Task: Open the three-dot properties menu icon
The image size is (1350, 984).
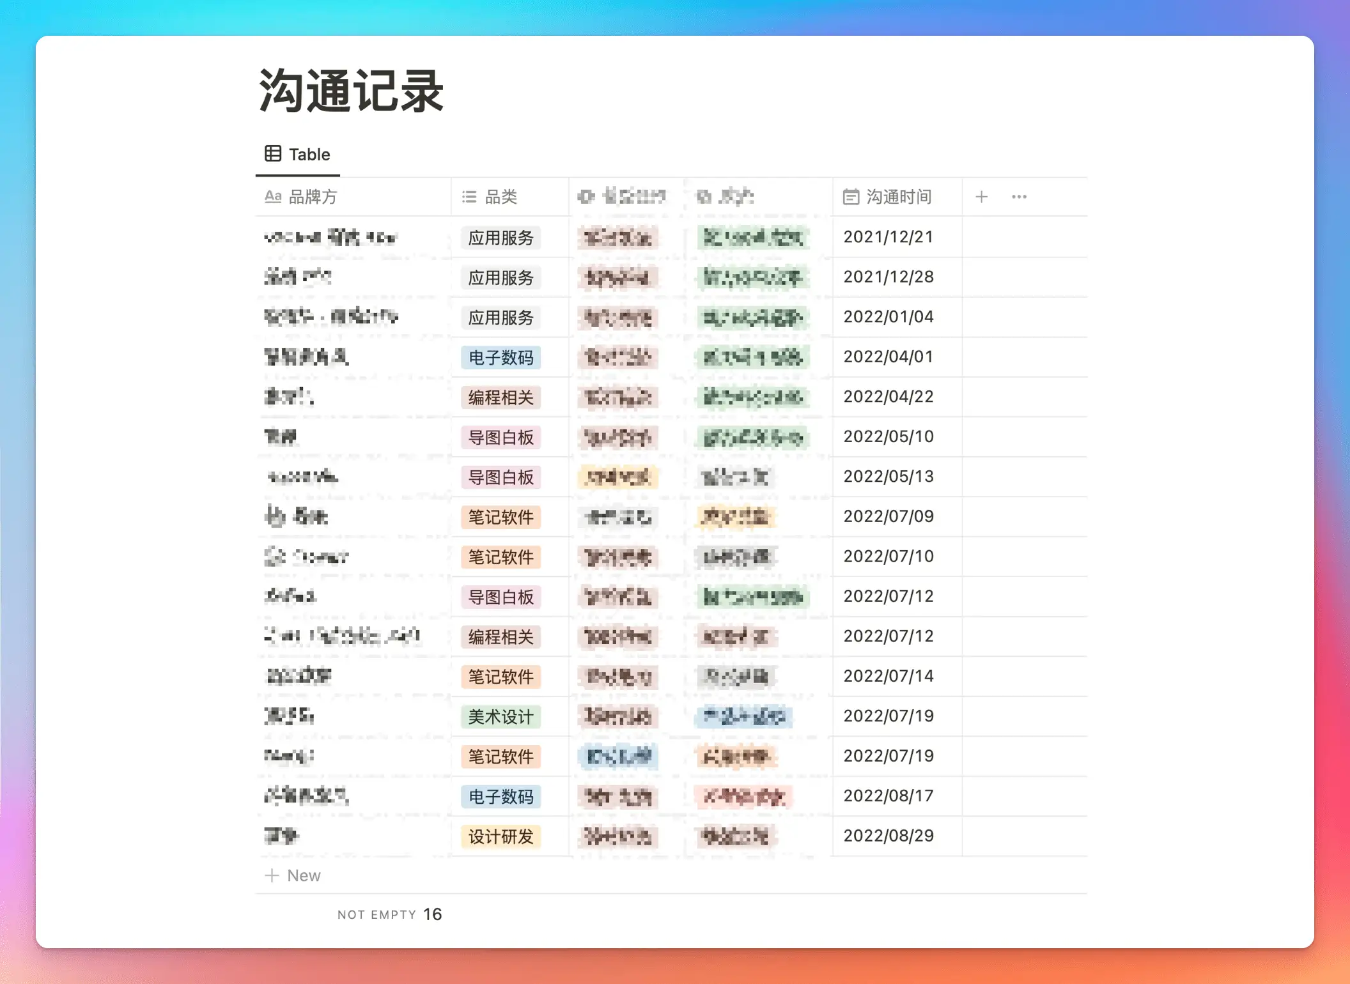Action: click(x=1020, y=197)
